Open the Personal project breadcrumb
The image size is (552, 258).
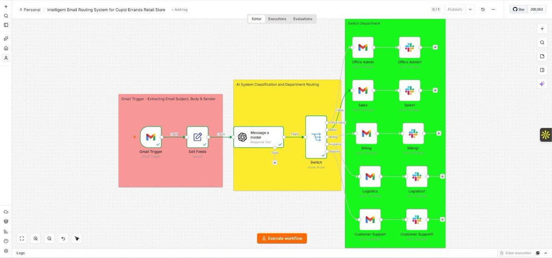click(x=30, y=10)
